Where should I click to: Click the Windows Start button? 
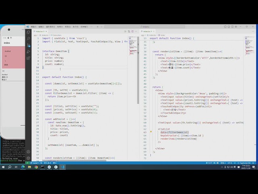click(x=4, y=167)
